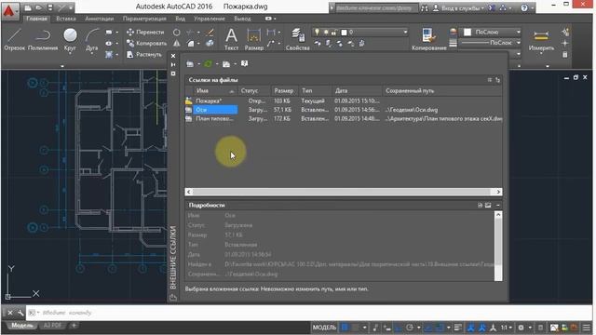Image resolution: width=596 pixels, height=335 pixels.
Task: Toggle polar tracking in status bar
Action: point(410,328)
